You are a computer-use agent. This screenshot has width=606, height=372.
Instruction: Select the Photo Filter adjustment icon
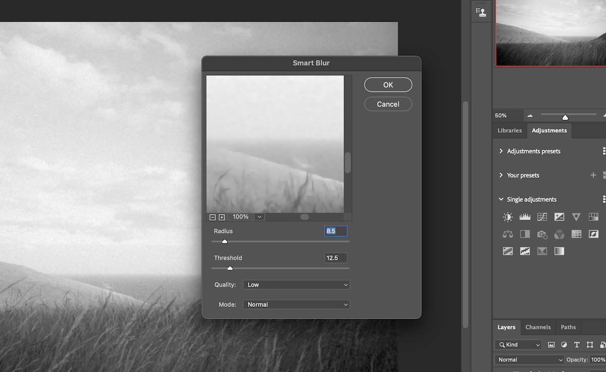tap(542, 234)
